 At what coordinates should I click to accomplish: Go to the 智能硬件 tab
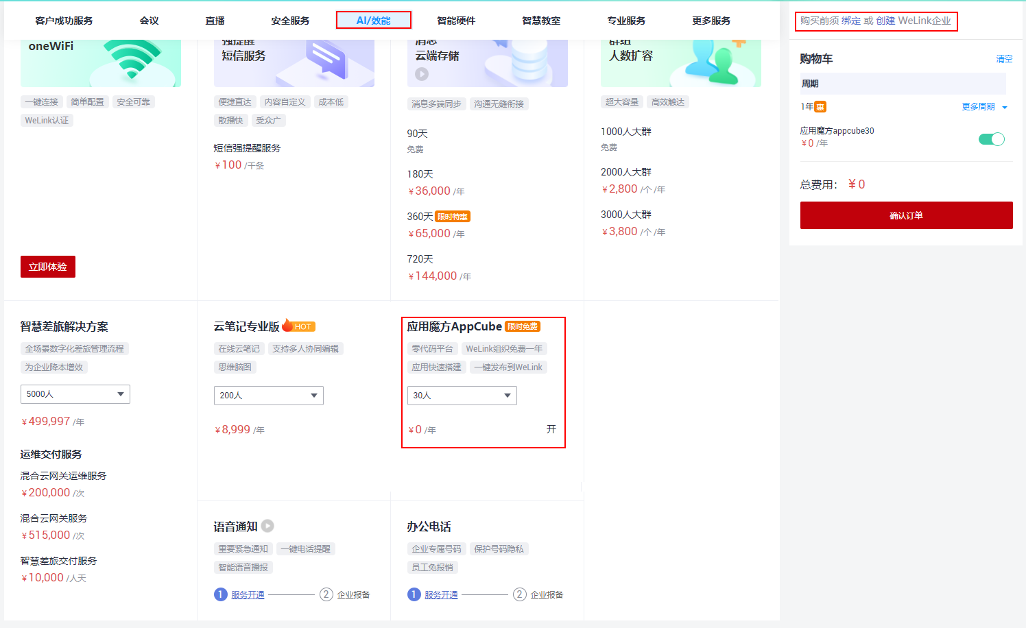[456, 21]
